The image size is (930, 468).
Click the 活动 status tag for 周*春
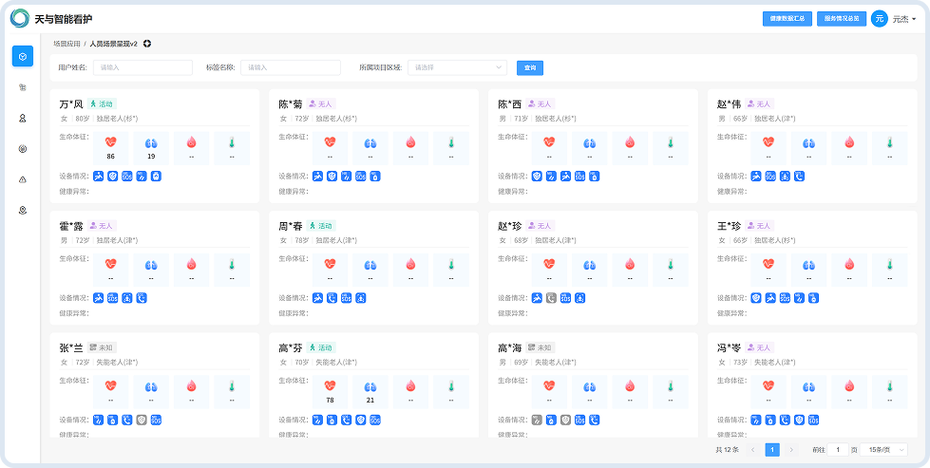click(x=321, y=226)
